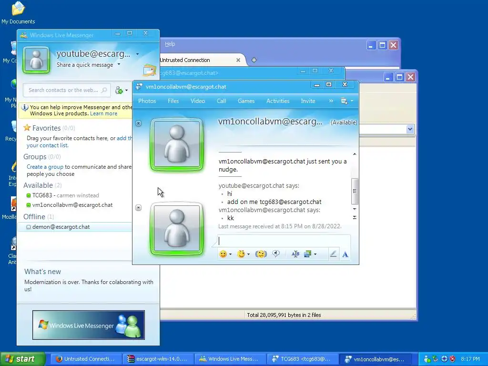Screen dimensions: 488x366
Task: Switch to escargot-wlm-14.0 taskbar item
Action: [158, 359]
